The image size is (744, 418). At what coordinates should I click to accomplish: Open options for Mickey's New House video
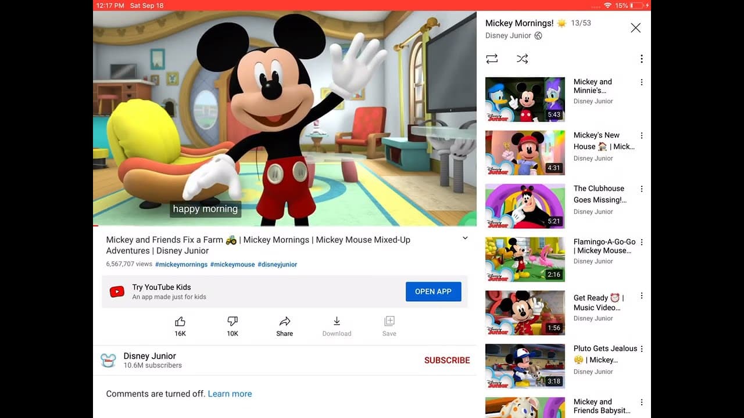[642, 135]
